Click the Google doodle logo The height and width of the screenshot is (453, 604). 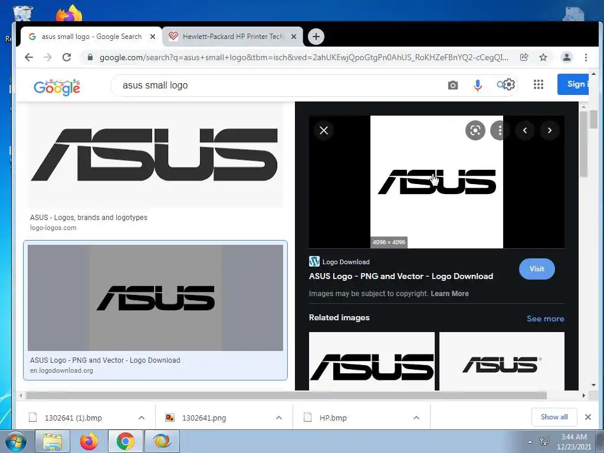coord(57,87)
